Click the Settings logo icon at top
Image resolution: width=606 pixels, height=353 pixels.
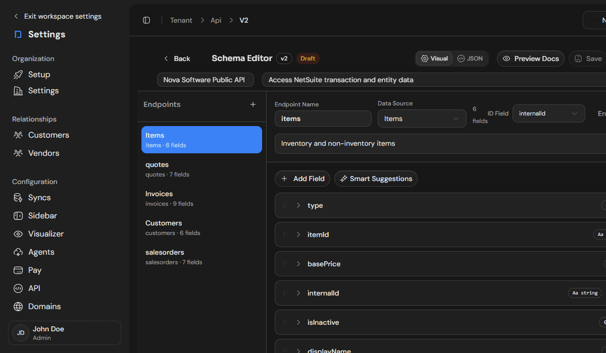pyautogui.click(x=18, y=34)
